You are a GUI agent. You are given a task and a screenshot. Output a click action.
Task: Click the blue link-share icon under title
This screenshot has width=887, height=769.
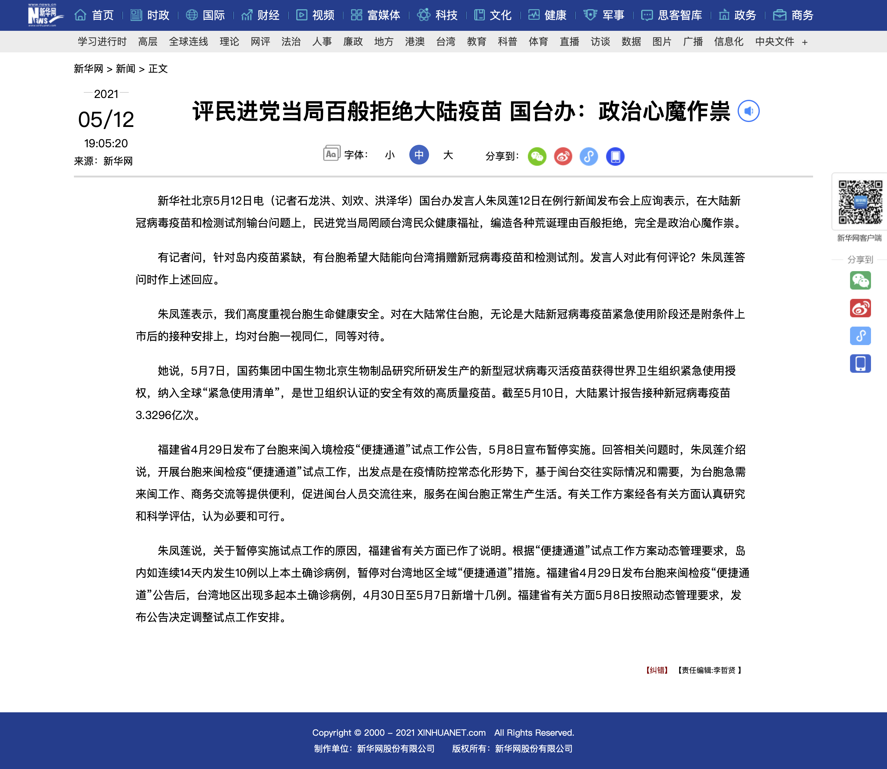pyautogui.click(x=589, y=156)
